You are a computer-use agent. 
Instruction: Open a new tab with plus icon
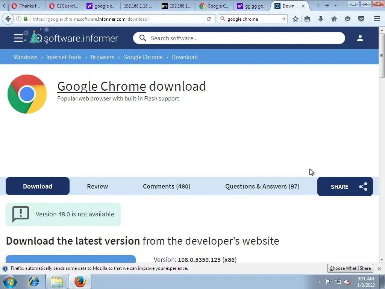click(x=327, y=6)
